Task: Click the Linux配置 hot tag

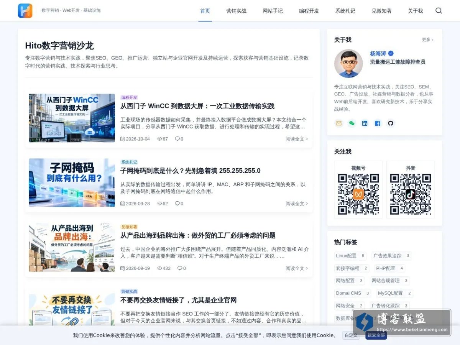Action: click(x=350, y=256)
